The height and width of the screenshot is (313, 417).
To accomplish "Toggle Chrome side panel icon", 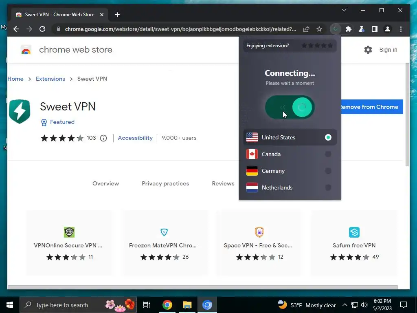I will coord(375,29).
